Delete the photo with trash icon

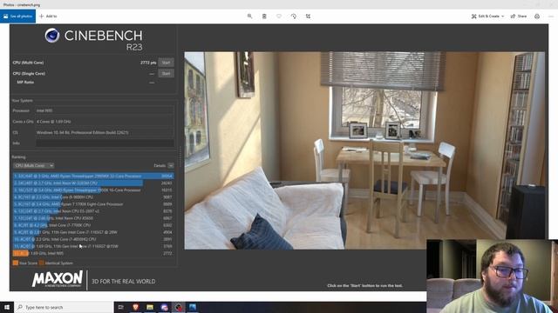(264, 17)
